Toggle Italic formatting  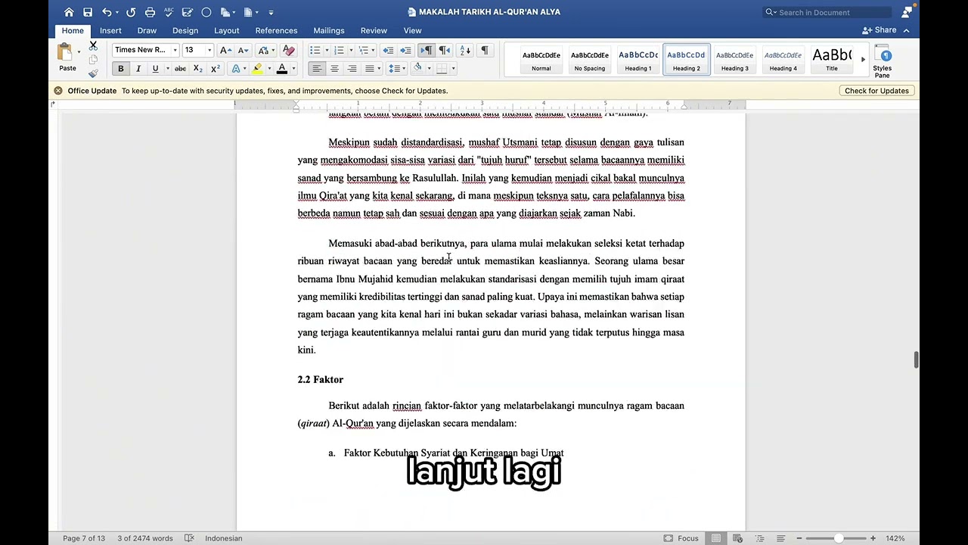(138, 69)
